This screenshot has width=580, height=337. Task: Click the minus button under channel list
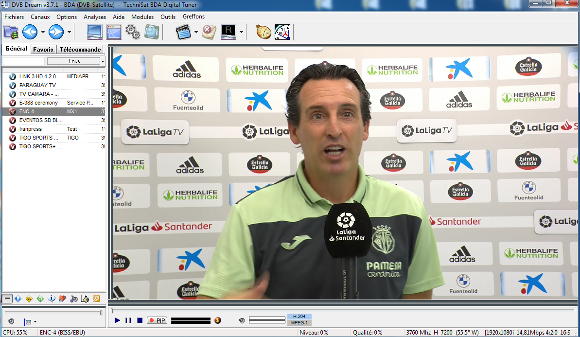coord(7,299)
